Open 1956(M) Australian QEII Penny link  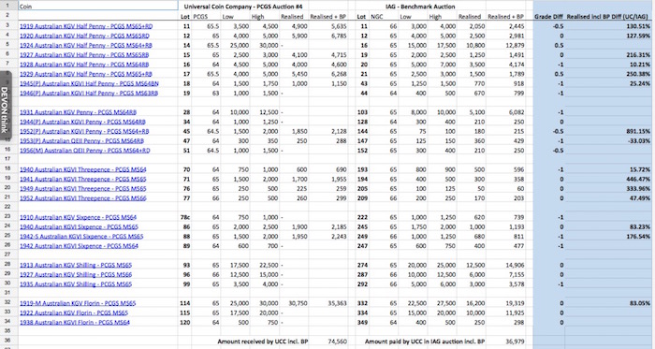pos(85,151)
